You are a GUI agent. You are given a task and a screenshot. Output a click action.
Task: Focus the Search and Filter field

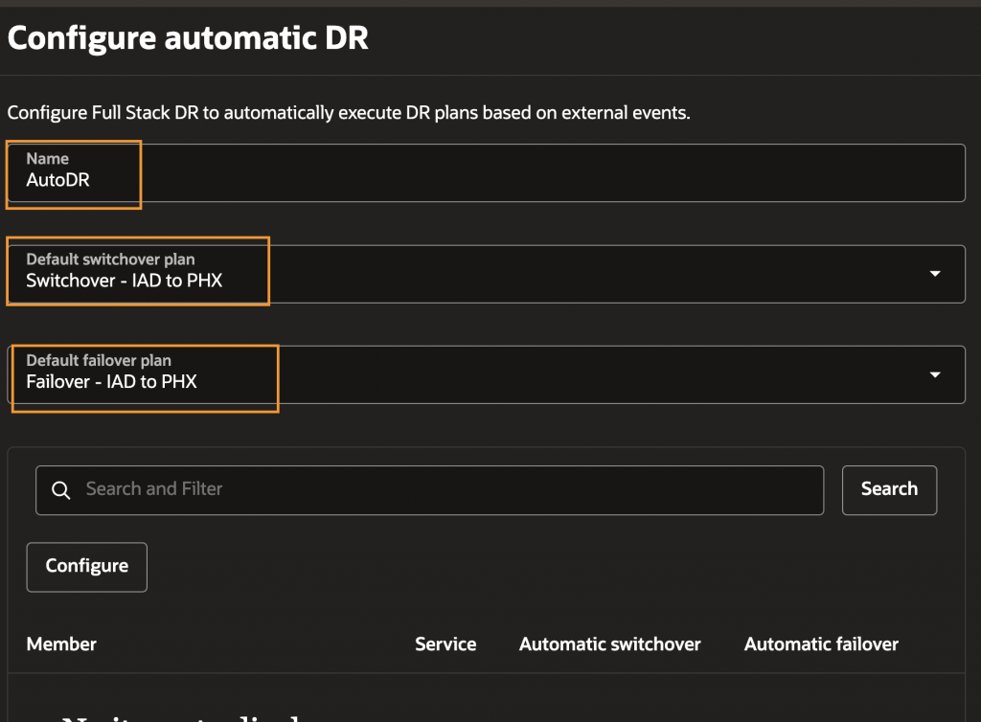pos(441,489)
